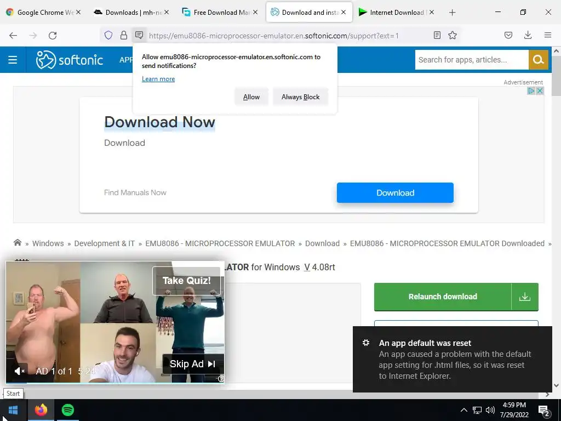Go forward to the next page

(x=33, y=36)
